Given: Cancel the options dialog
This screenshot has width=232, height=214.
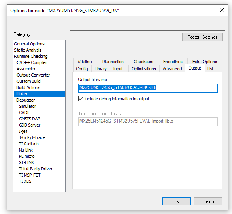Looking at the screenshot, I should coord(208,201).
